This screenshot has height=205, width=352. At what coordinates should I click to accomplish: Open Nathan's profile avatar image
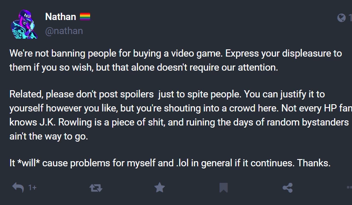click(23, 24)
